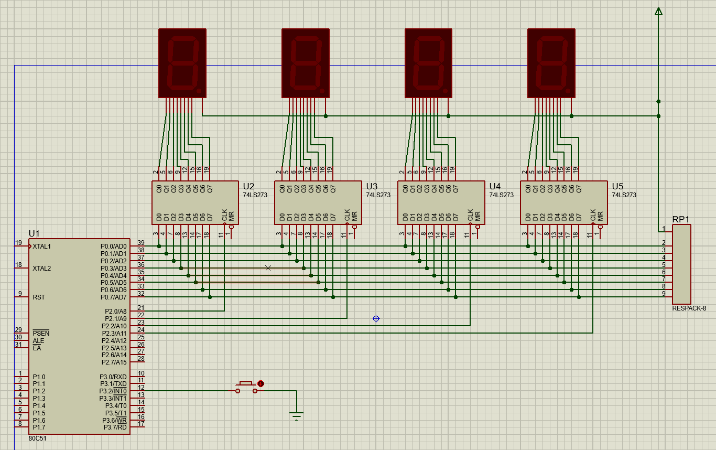Image resolution: width=716 pixels, height=450 pixels.
Task: Click the U2 reference label
Action: pyautogui.click(x=248, y=186)
